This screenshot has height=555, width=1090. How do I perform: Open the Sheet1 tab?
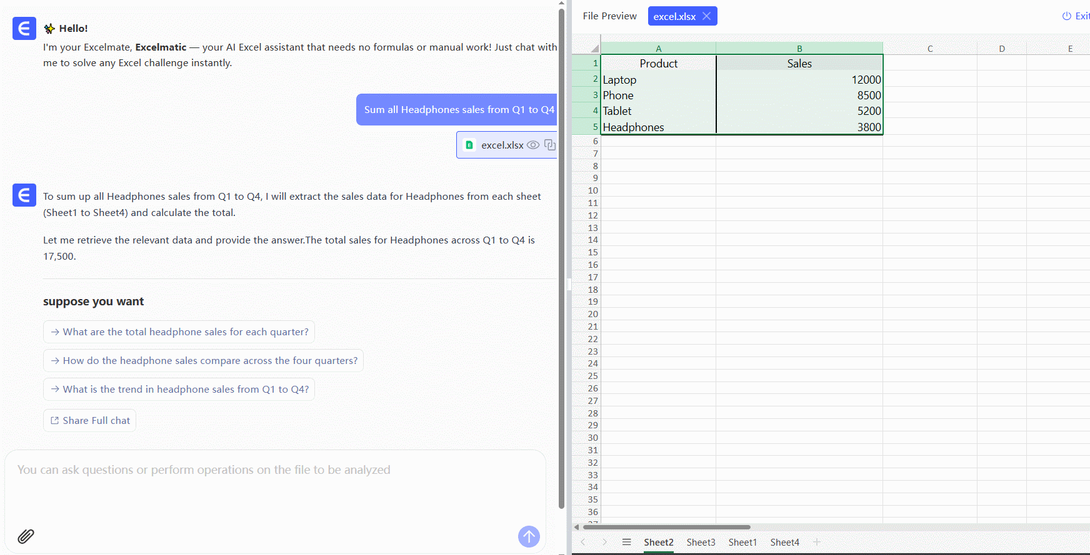point(742,542)
